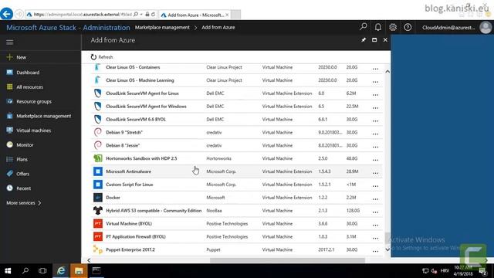Toggle the hamburger sidebar menu
The width and height of the screenshot is (494, 278).
pos(10,42)
